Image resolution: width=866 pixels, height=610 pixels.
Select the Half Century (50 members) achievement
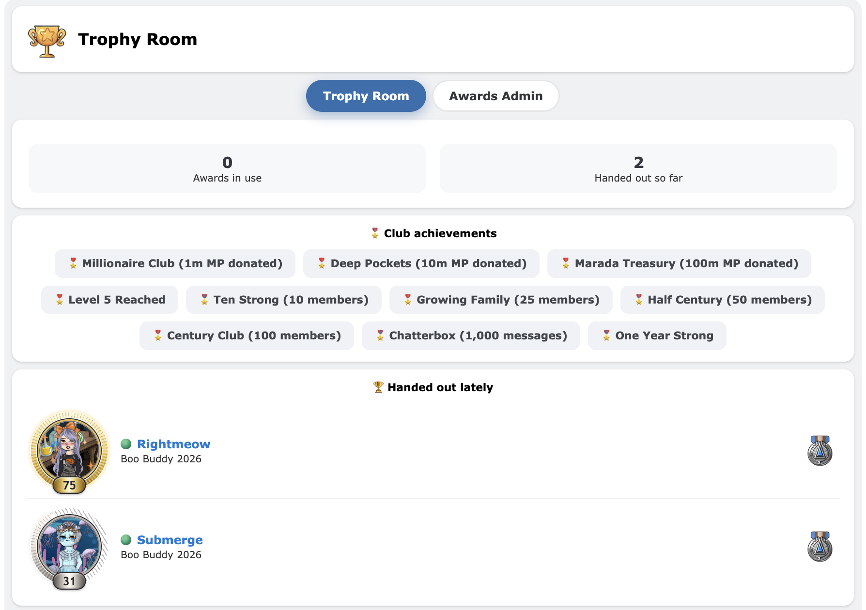[723, 300]
